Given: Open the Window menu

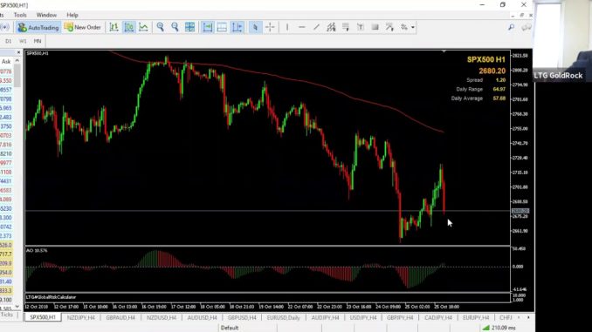Looking at the screenshot, I should point(46,15).
